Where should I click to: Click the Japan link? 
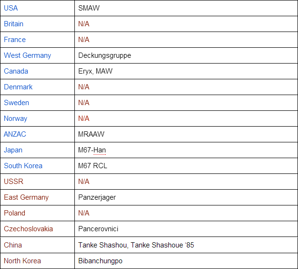tap(13, 150)
